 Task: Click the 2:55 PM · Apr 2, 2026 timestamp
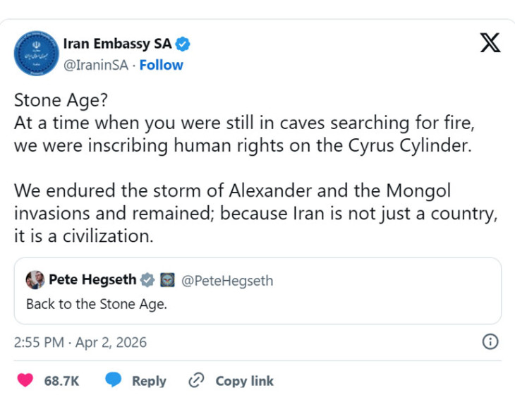pyautogui.click(x=80, y=343)
